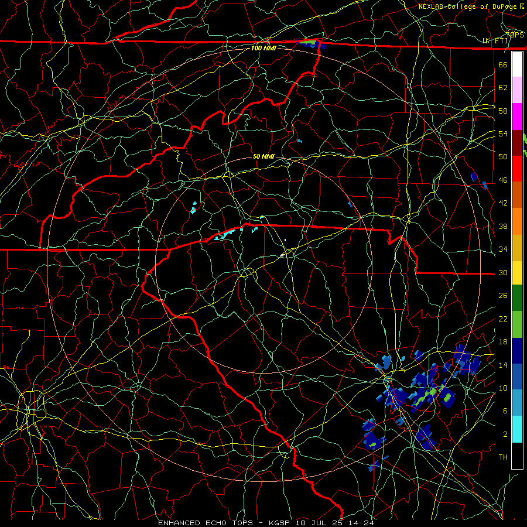Click the 50 NMI range ring label
This screenshot has width=527, height=527.
click(x=263, y=156)
